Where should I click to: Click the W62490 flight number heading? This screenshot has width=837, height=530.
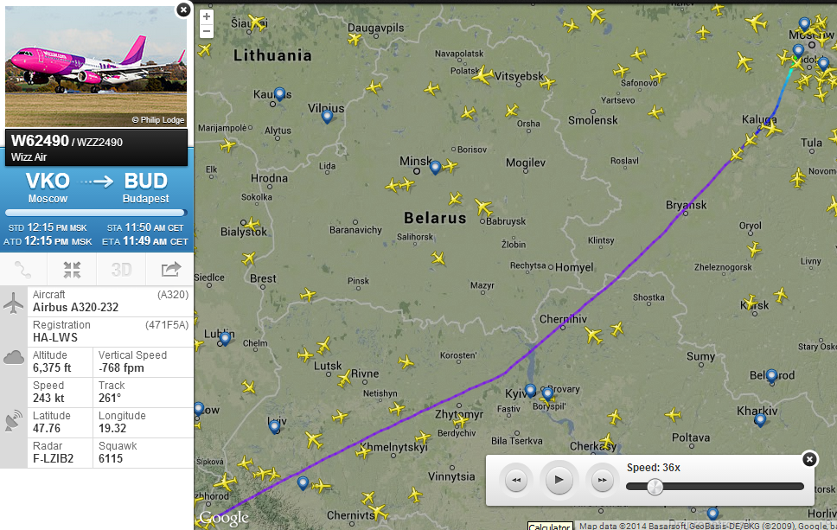click(x=40, y=141)
